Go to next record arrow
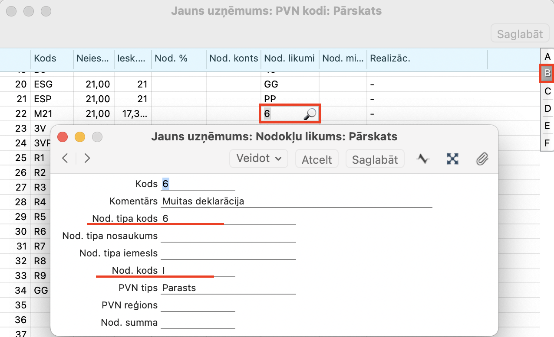This screenshot has width=554, height=337. [87, 158]
